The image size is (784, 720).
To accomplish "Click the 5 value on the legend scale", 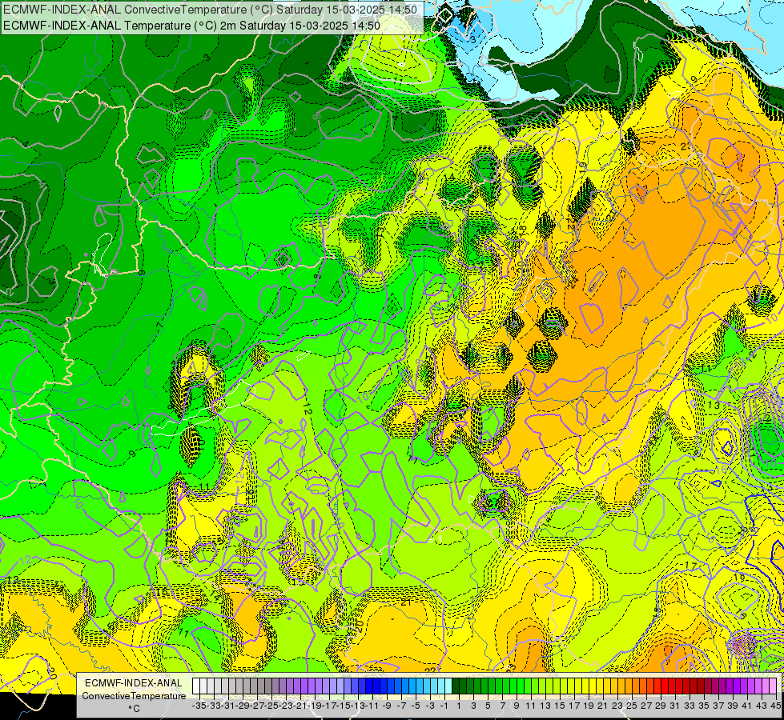I will click(488, 706).
